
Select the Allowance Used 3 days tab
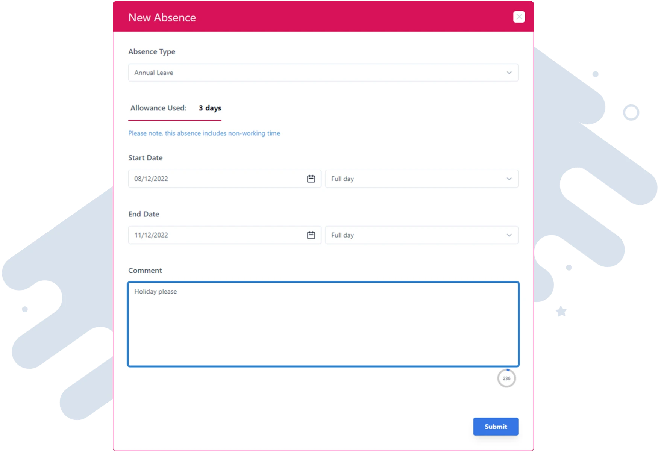coord(175,108)
